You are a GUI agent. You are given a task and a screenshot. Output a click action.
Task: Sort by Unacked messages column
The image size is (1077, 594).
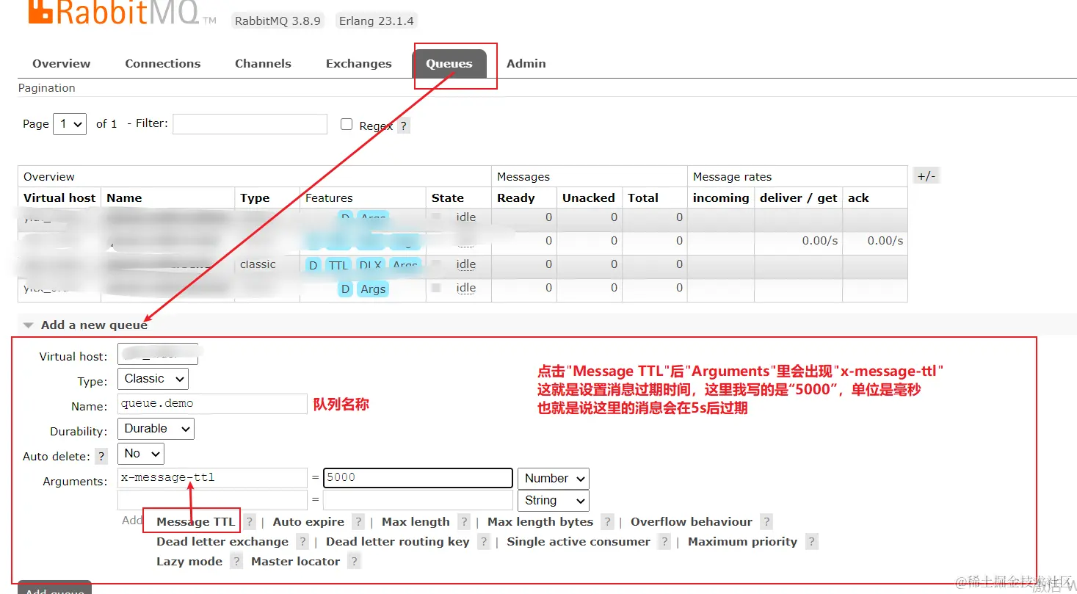(x=589, y=198)
